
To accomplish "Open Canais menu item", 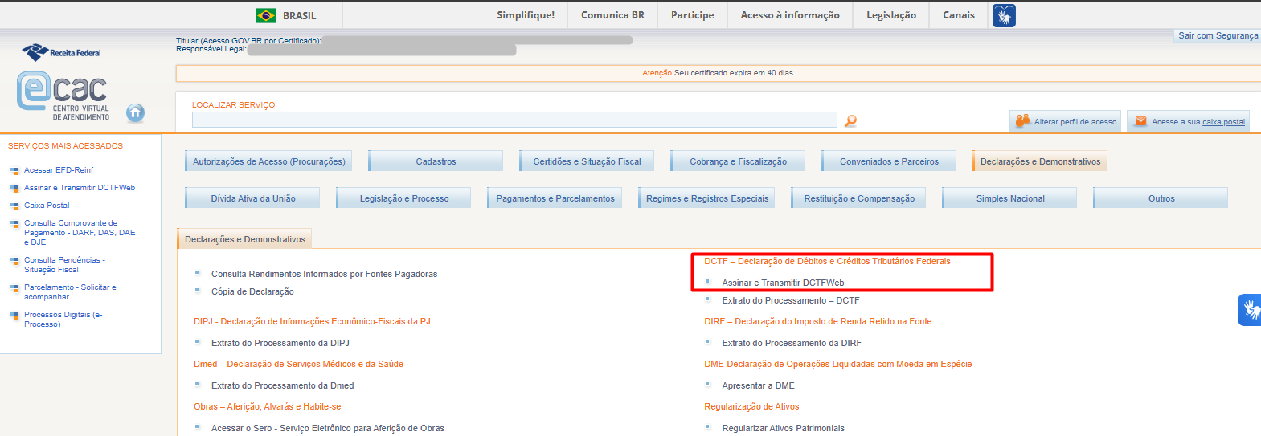I will [x=959, y=15].
